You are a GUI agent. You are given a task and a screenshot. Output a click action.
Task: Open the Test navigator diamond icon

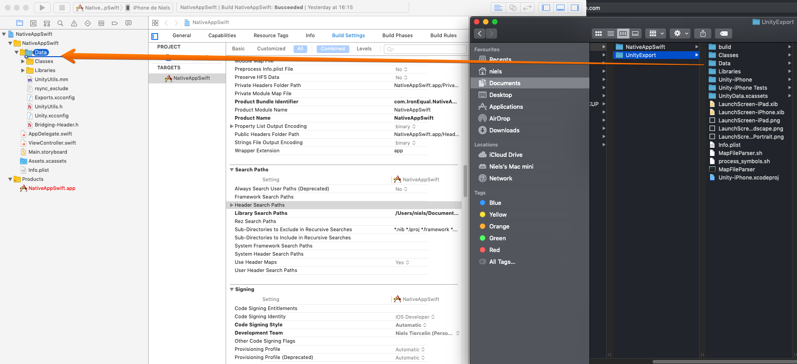[87, 23]
